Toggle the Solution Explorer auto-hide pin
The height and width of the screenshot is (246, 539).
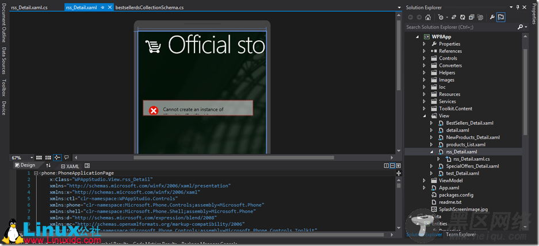click(x=518, y=7)
